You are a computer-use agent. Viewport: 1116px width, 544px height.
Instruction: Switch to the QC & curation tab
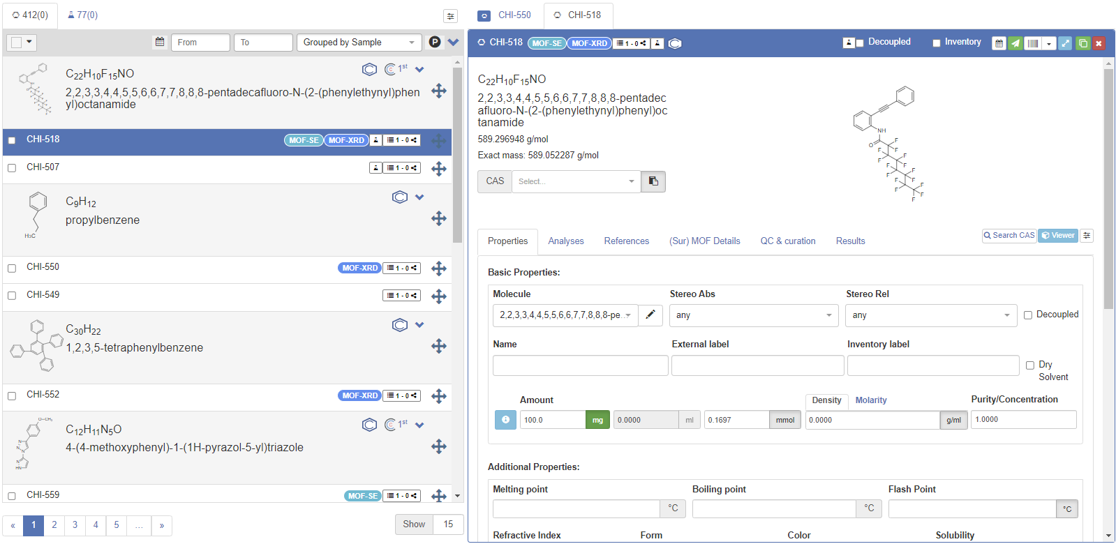tap(787, 241)
